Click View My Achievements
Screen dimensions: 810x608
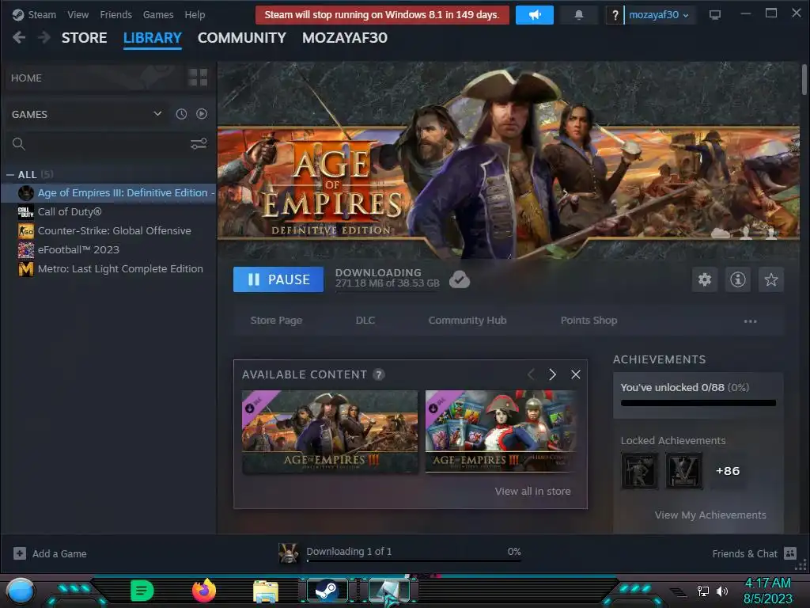click(x=710, y=515)
